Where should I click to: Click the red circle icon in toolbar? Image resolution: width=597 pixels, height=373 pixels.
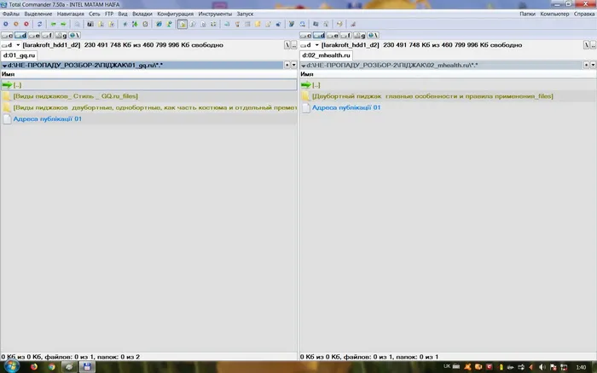(26, 24)
